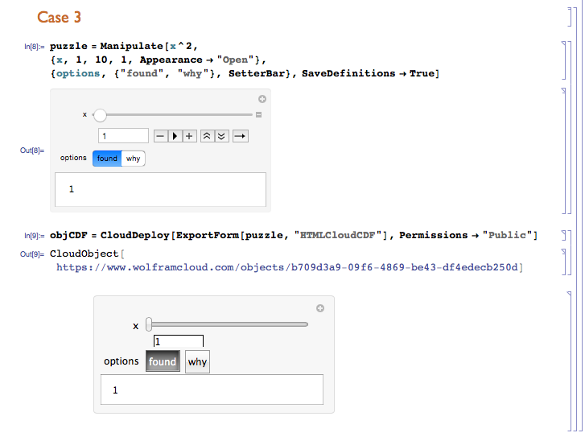Screen dimensions: 585x437
Task: Select the Case 3 section cell bracket
Action: [x=570, y=17]
